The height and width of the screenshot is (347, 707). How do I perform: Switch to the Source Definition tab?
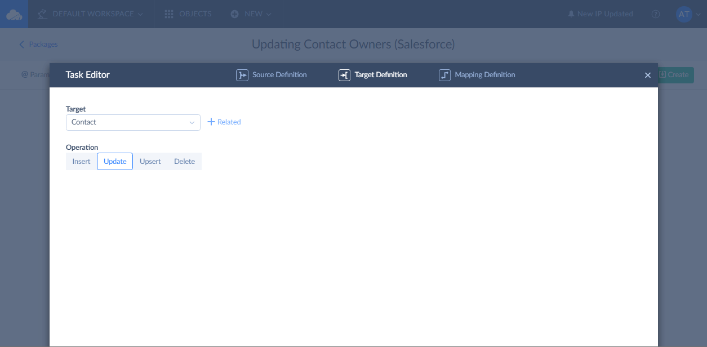(x=279, y=75)
